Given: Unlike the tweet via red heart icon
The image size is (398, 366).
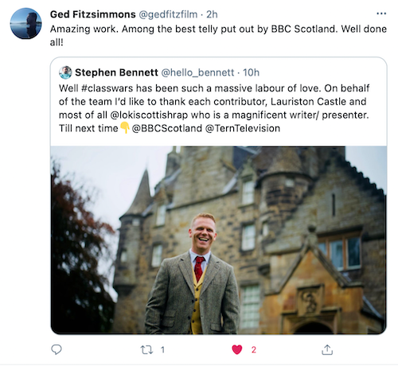Looking at the screenshot, I should [237, 349].
